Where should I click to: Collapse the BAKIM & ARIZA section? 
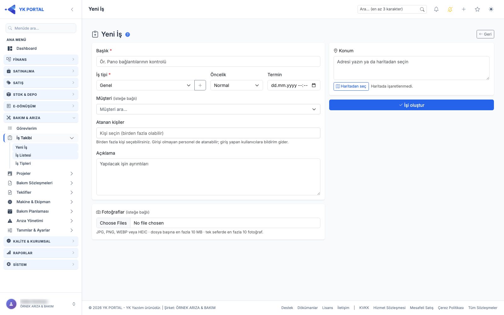[41, 118]
